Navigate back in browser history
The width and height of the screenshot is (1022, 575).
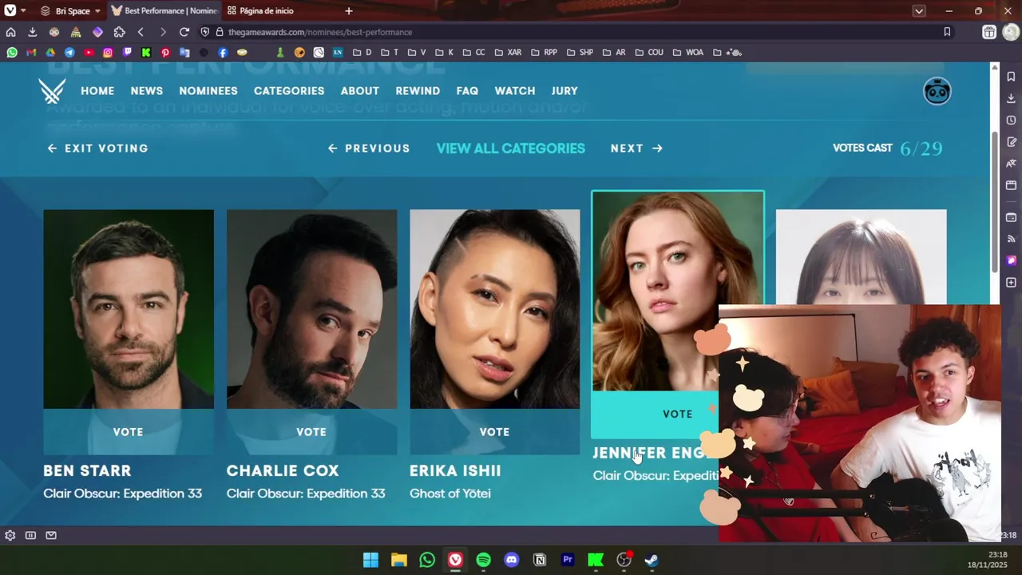point(141,32)
